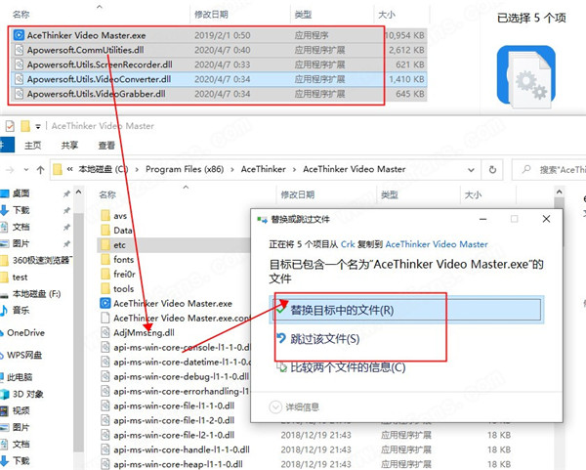Select api-ms-win-core-debug-l1-1-0.dll file
The image size is (586, 470).
click(x=182, y=376)
